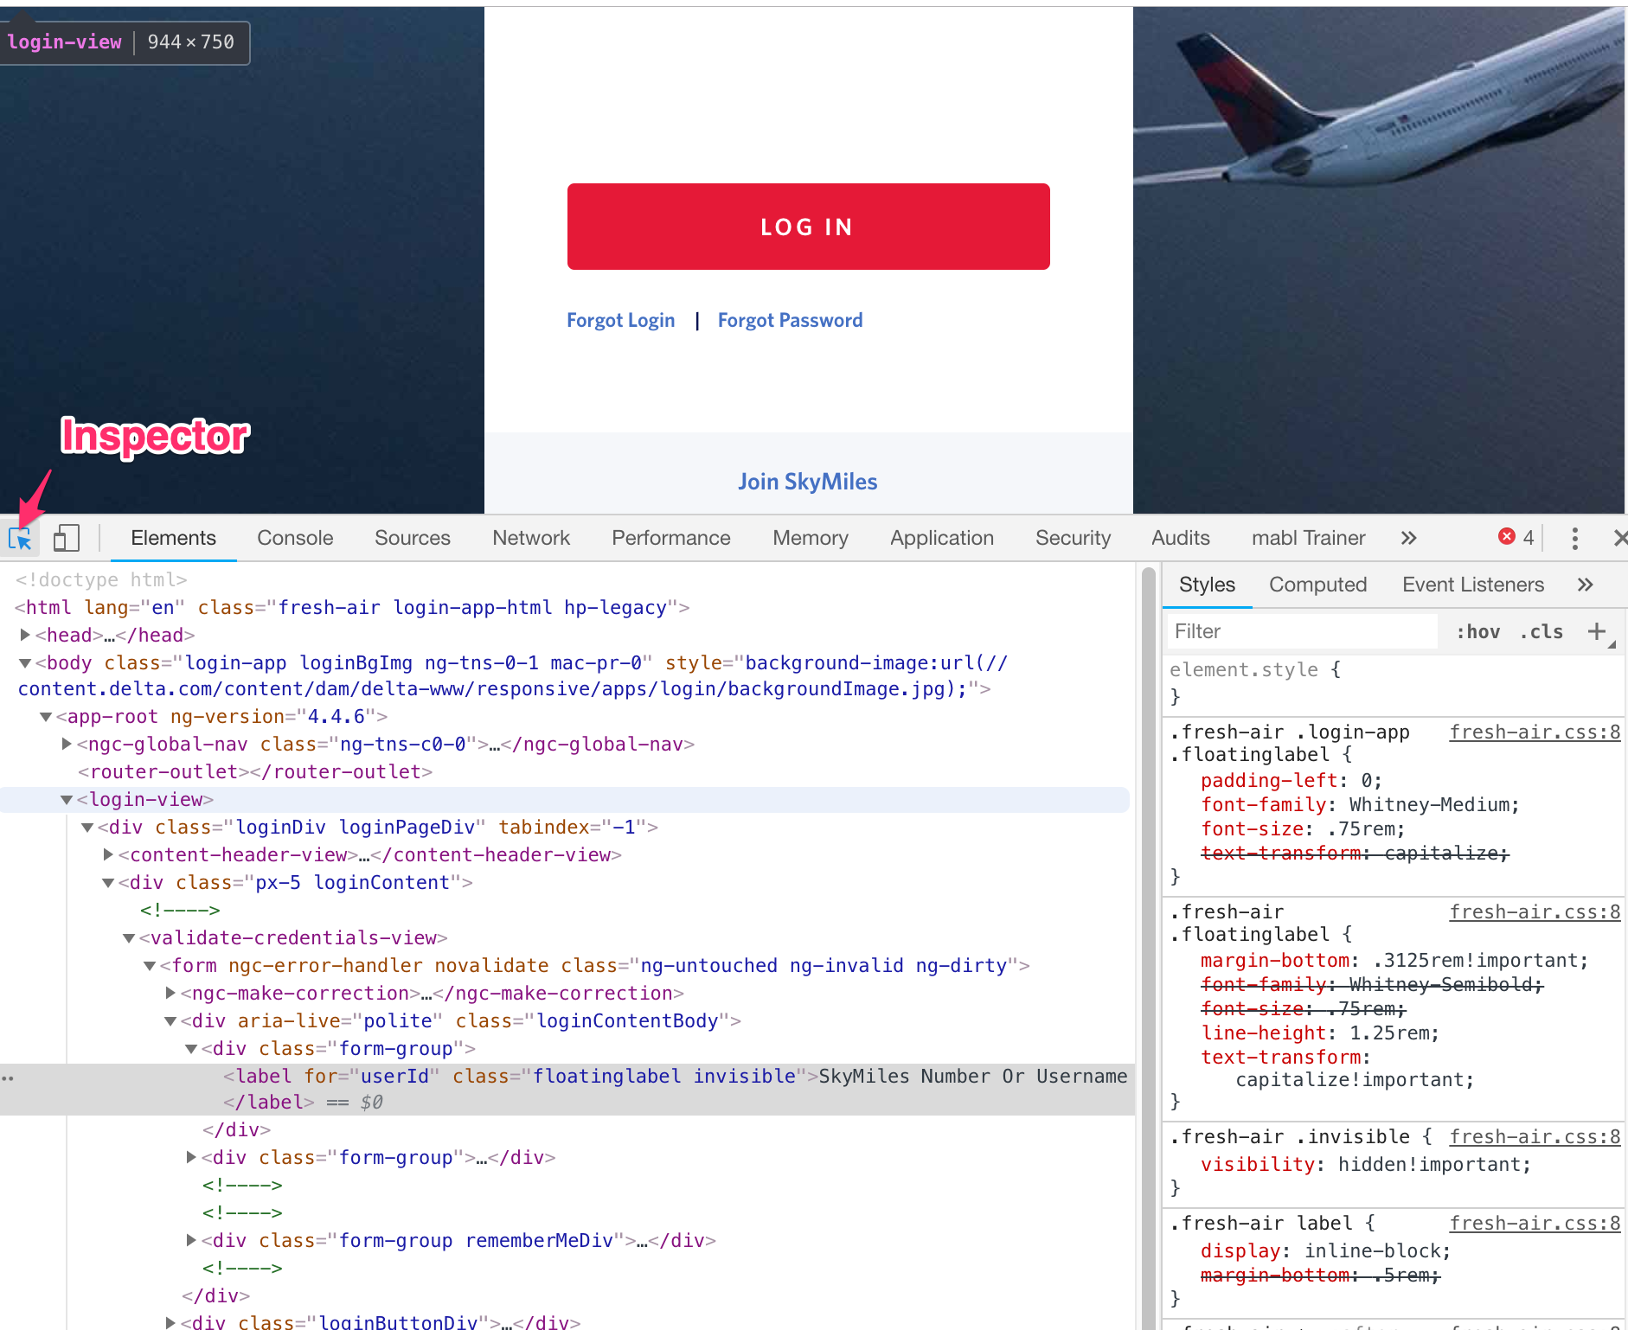Expand the ngc-make-correction node
1628x1330 pixels.
[170, 993]
